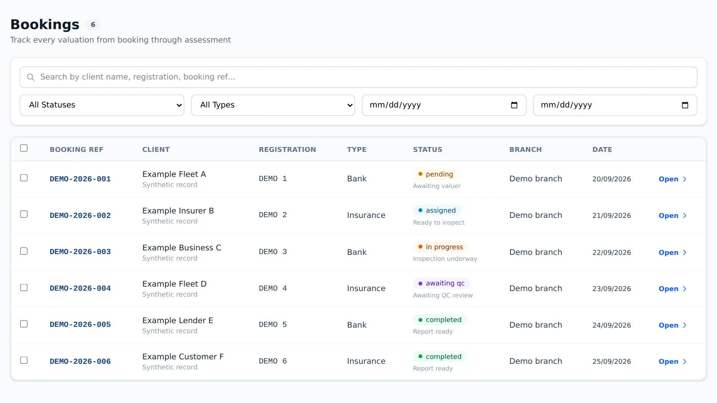
Task: Click the REGISTRATION column header
Action: tap(288, 150)
